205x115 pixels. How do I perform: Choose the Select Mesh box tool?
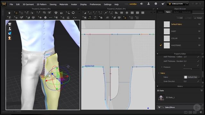pos(21,13)
